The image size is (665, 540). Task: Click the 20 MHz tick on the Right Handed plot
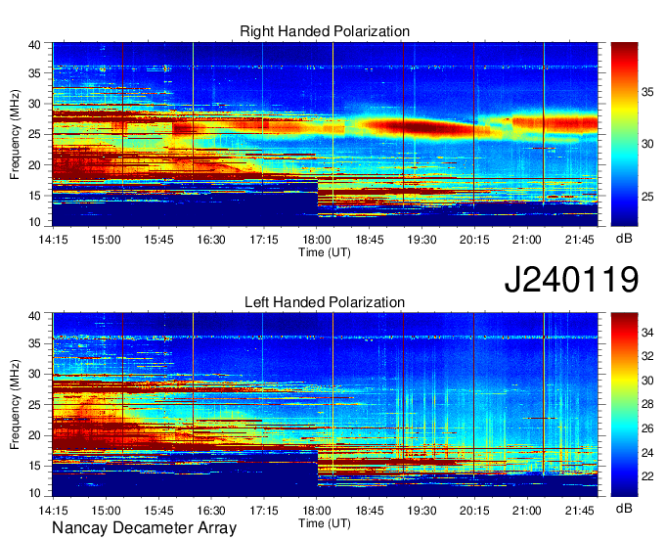(x=34, y=165)
